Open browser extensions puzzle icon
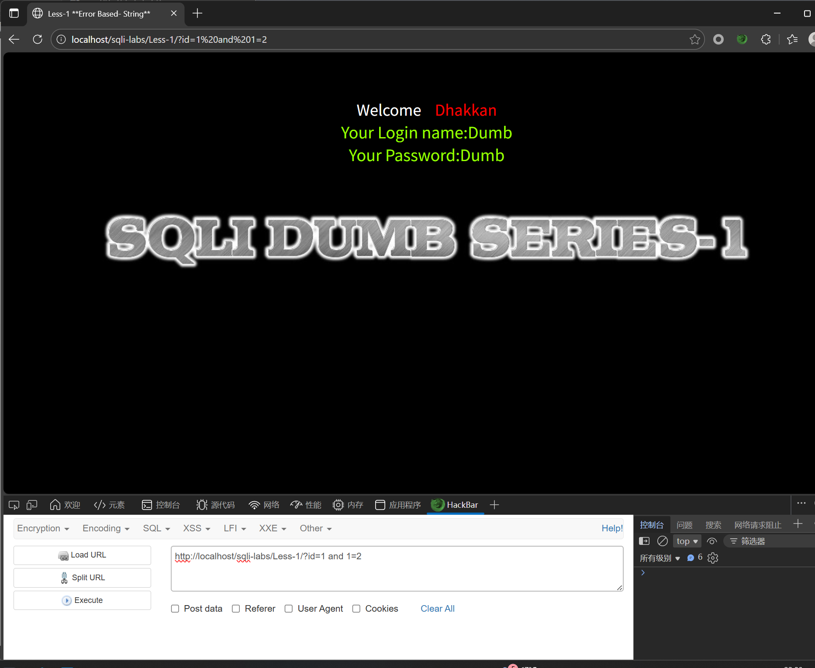 click(x=766, y=39)
